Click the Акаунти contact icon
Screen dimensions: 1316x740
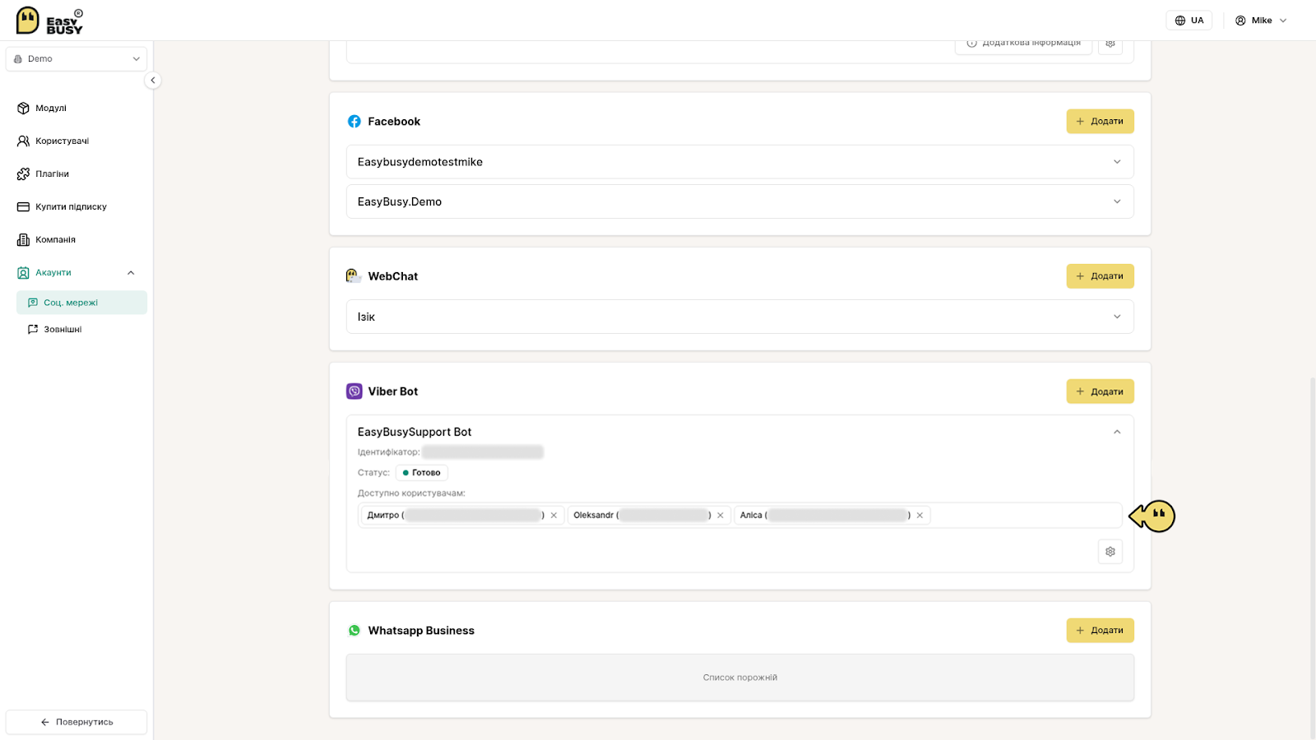point(23,273)
